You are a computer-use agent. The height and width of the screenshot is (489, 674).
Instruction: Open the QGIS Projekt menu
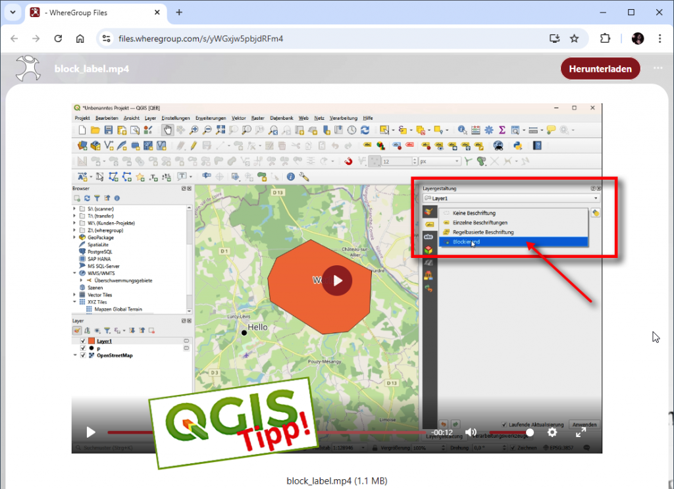82,118
